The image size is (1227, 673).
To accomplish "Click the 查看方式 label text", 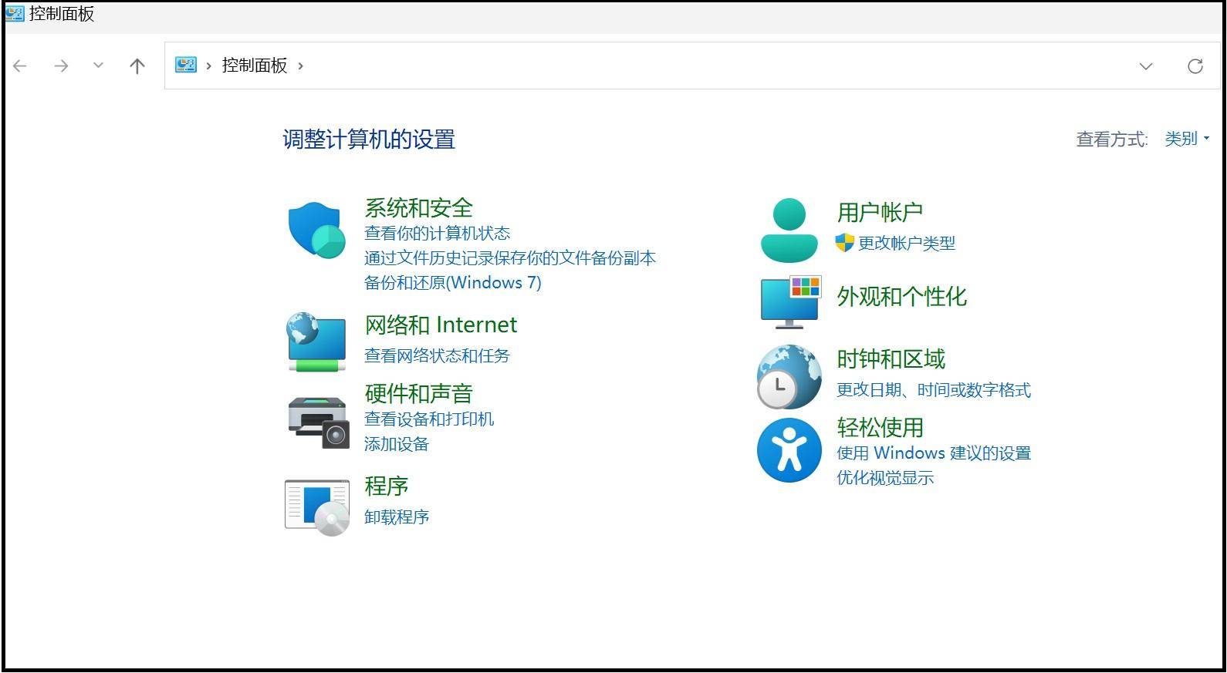I will pyautogui.click(x=1112, y=140).
